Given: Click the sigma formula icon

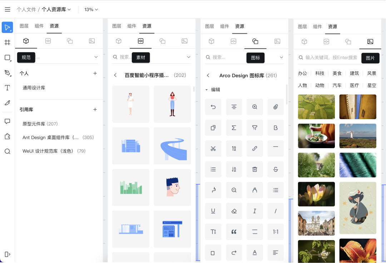Looking at the screenshot, I should point(234,128).
